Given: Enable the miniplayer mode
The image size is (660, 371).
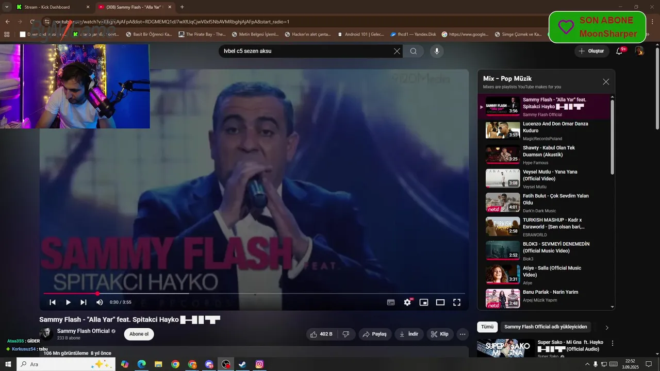Looking at the screenshot, I should coord(424,302).
